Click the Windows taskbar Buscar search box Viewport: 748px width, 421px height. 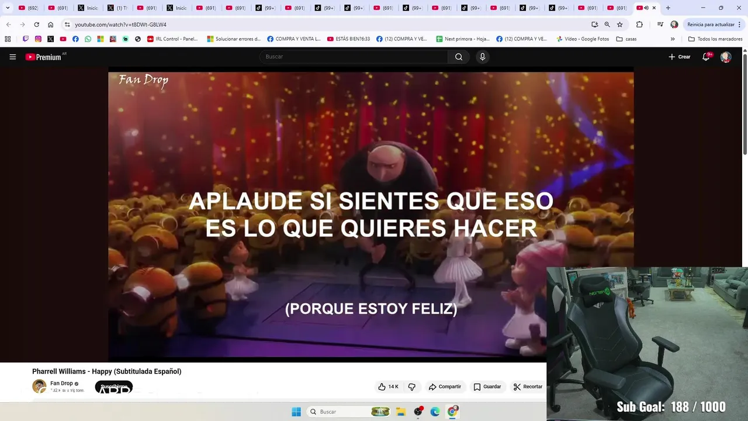[348, 412]
